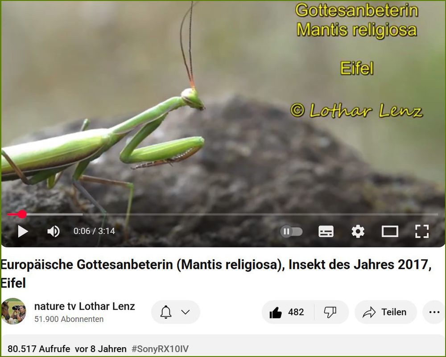
Task: Click the notification bell icon
Action: (x=166, y=312)
